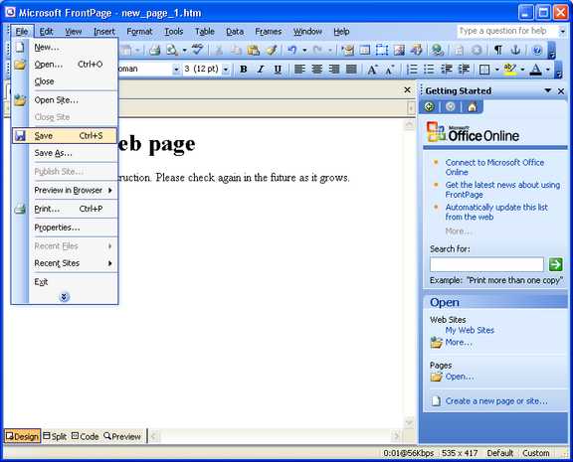
Task: Choose Save As in File menu
Action: [x=65, y=153]
